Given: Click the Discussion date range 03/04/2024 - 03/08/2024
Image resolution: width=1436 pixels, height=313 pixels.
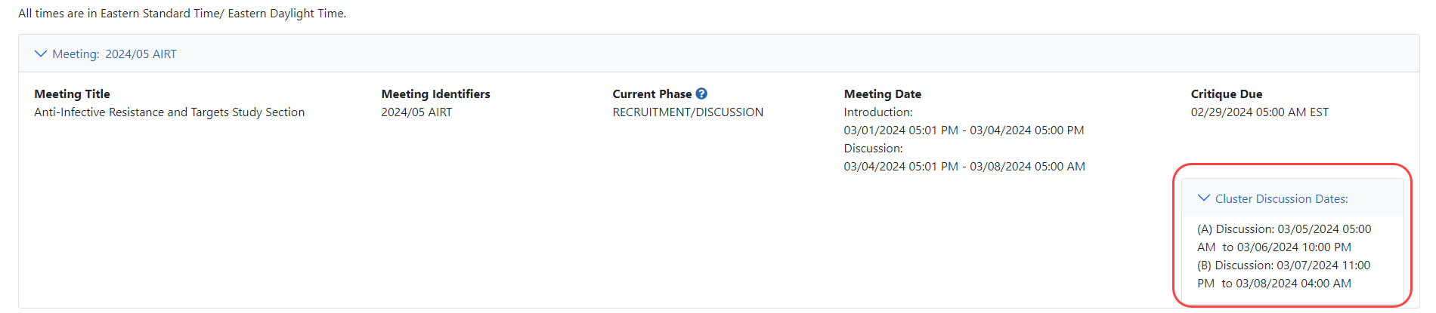Looking at the screenshot, I should [964, 167].
